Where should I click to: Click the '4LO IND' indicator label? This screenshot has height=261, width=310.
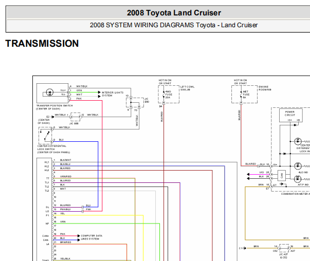(x=303, y=172)
